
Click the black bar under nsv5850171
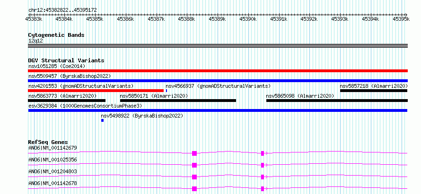(178, 101)
